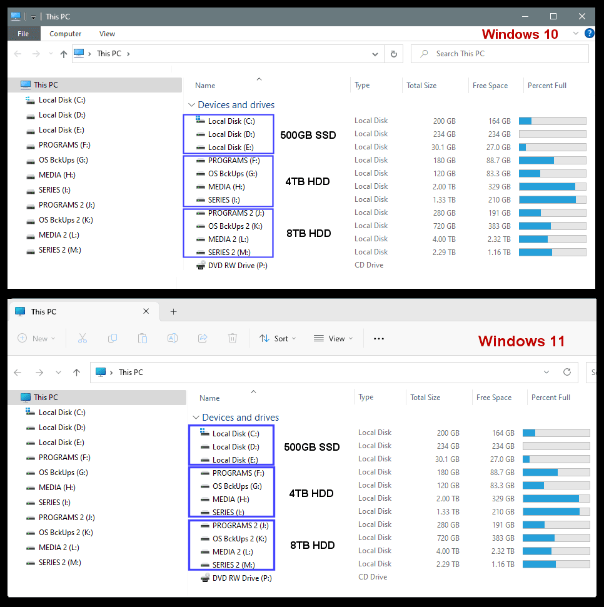Screen dimensions: 604x607
Task: Click Back arrow in Windows 11 navigation
Action: click(x=18, y=373)
